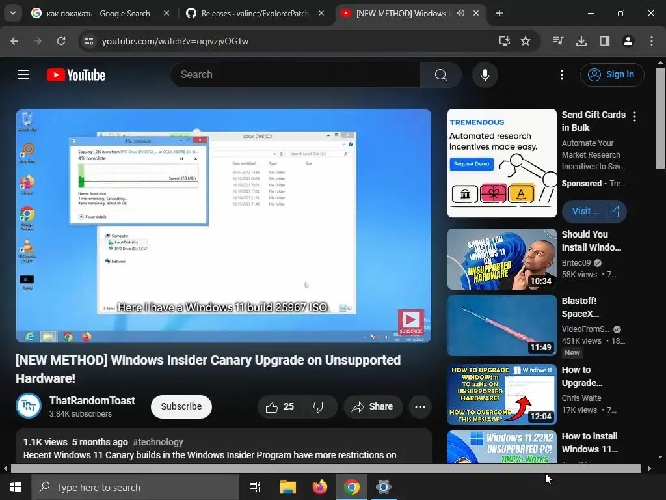Open ThatRandomToast channel avatar

pos(29,406)
